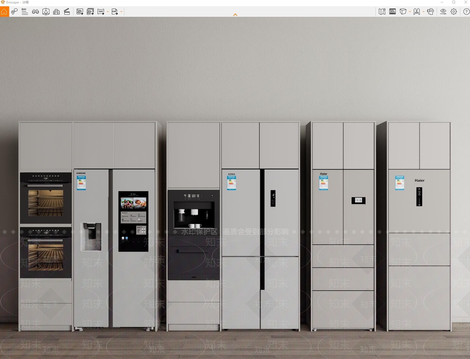Expand the EXE export dropdown arrow
This screenshot has height=359, width=470.
(x=121, y=12)
